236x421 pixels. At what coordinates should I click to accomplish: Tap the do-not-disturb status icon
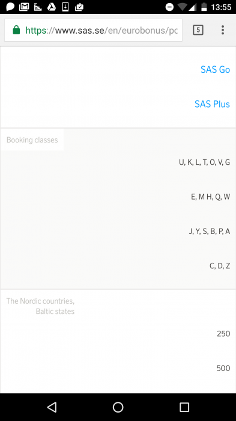[169, 7]
